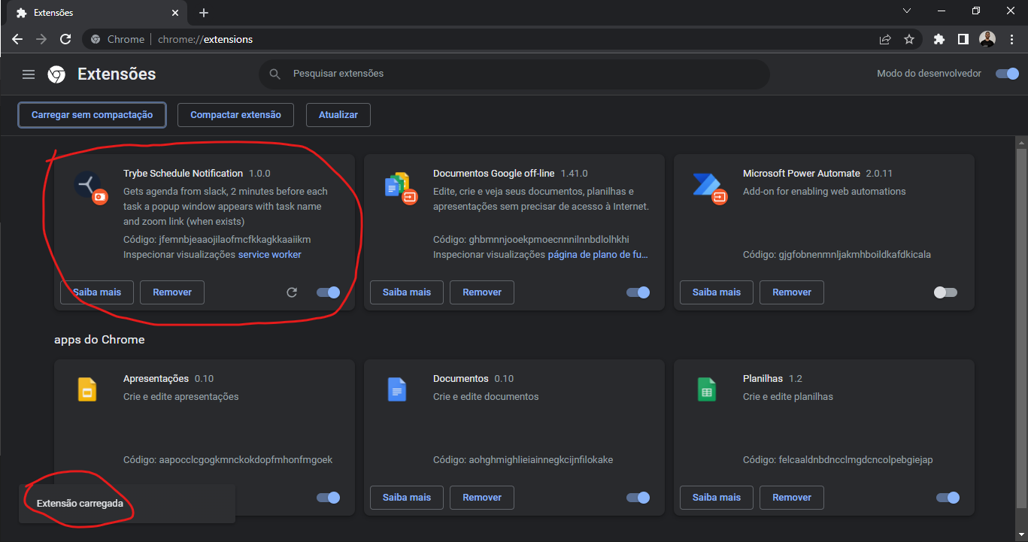Click code gjgfobnenmnljakmhboildkafdkicala

point(854,255)
